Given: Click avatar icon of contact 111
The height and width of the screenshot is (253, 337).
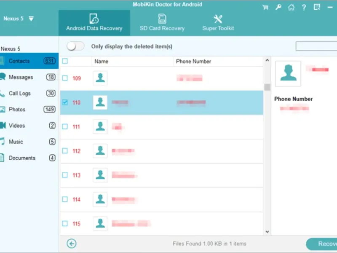Looking at the screenshot, I should click(x=100, y=126).
